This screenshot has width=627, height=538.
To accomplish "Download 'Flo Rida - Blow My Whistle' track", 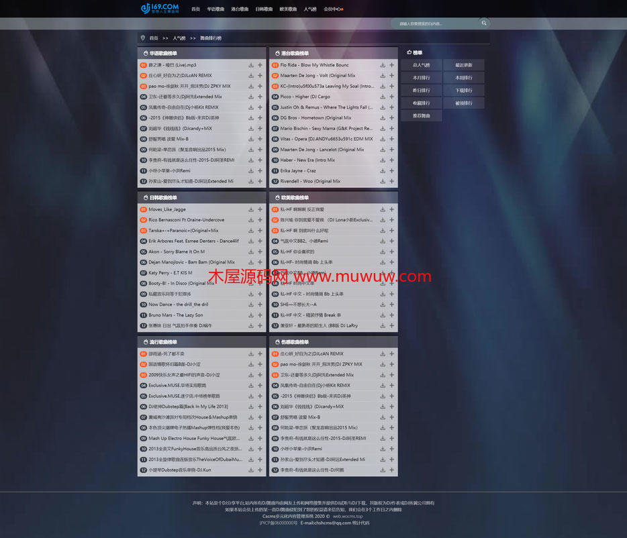I will click(x=383, y=65).
